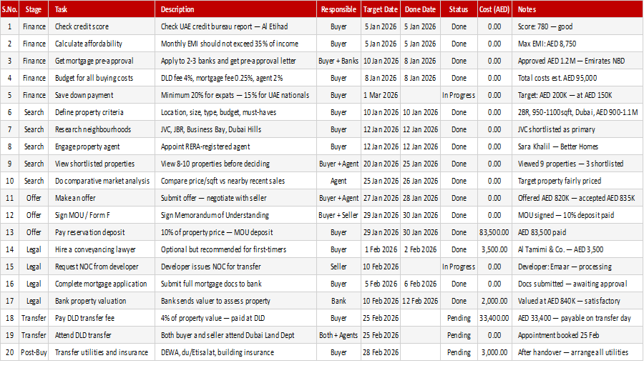Click 'Transfer utilities and insurance' cell
The width and height of the screenshot is (644, 378).
coord(102,352)
